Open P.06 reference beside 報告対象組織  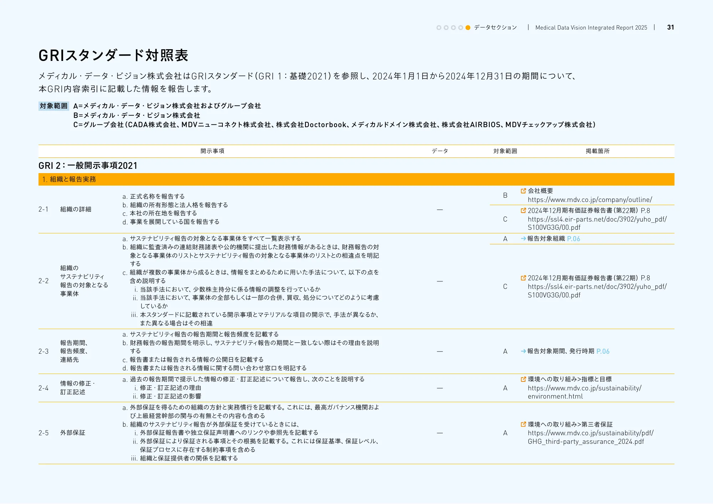coord(573,239)
